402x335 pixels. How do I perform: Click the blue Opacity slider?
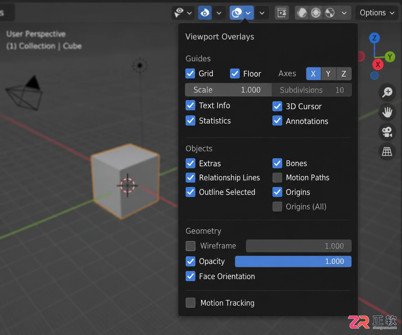pyautogui.click(x=293, y=261)
